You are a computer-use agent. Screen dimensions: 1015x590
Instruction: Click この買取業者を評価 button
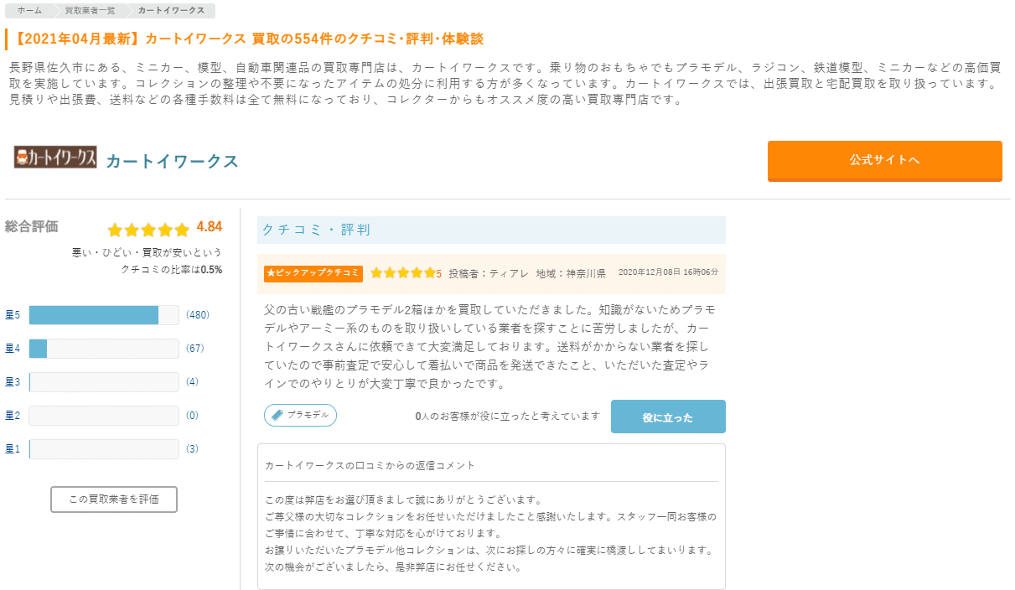(114, 499)
